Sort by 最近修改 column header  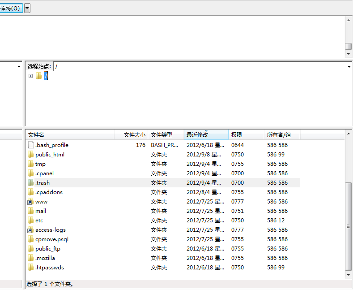click(206, 135)
